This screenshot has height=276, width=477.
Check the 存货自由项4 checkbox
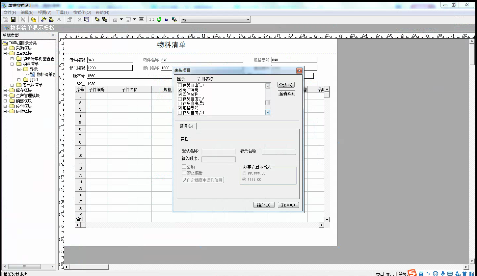[x=180, y=113]
